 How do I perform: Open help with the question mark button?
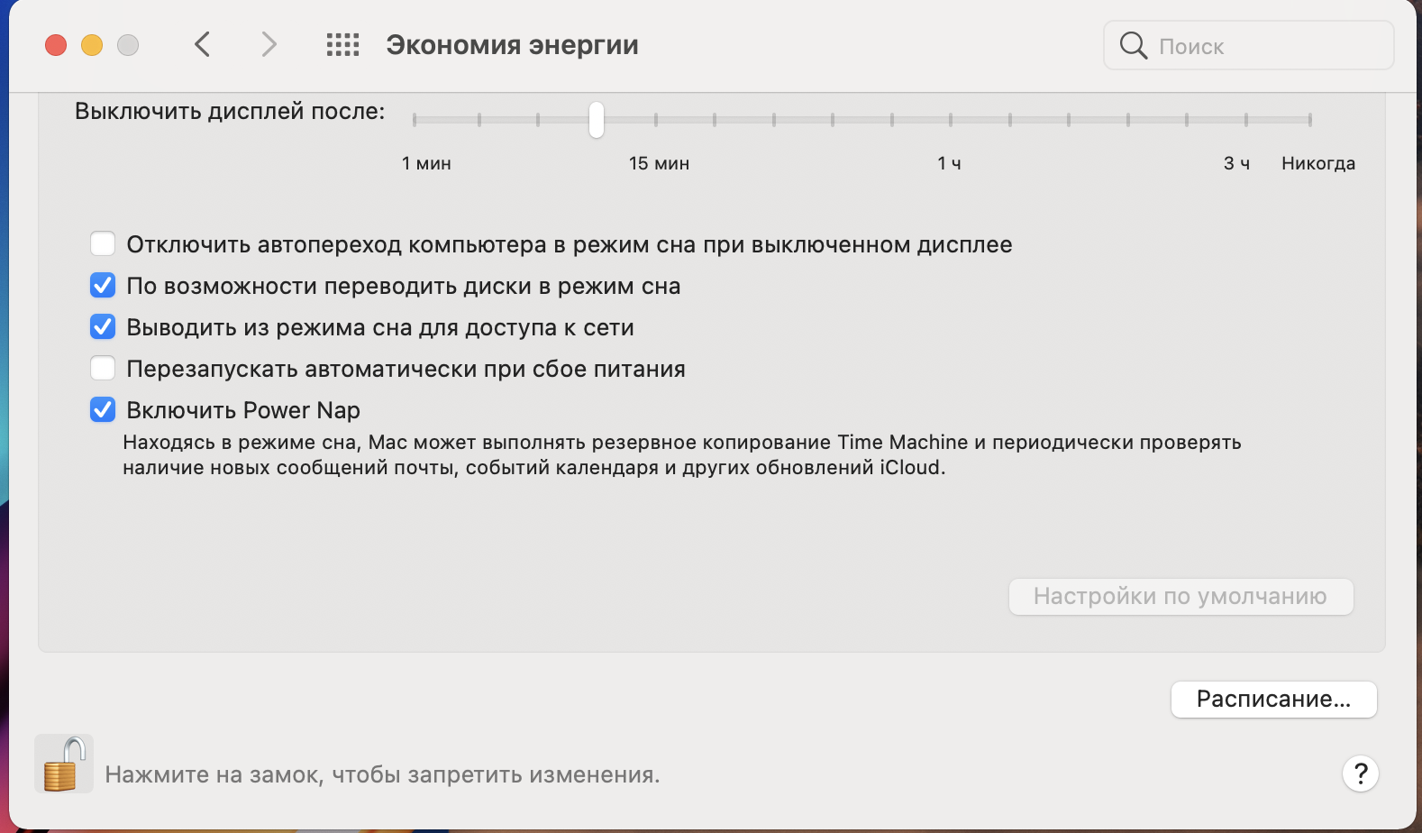1361,773
